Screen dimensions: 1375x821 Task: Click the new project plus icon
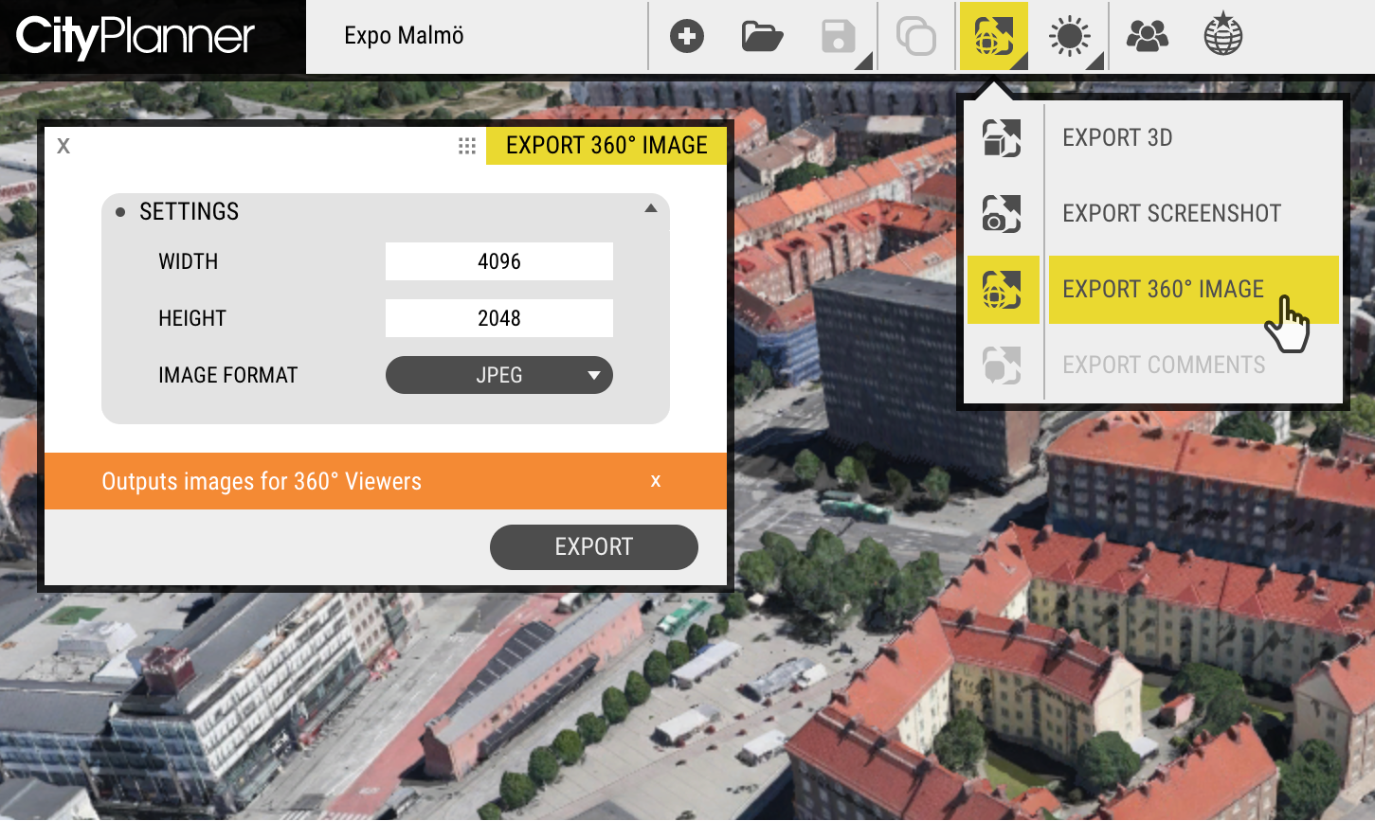point(687,37)
